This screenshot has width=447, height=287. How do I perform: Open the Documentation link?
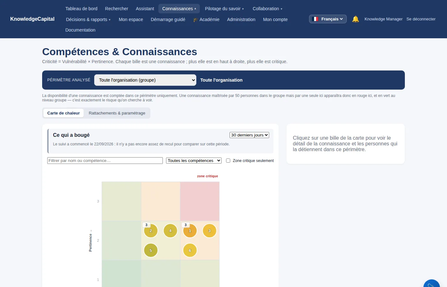click(x=80, y=30)
